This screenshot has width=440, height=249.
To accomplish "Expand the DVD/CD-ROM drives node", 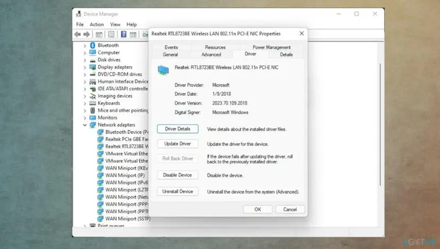I will point(84,74).
